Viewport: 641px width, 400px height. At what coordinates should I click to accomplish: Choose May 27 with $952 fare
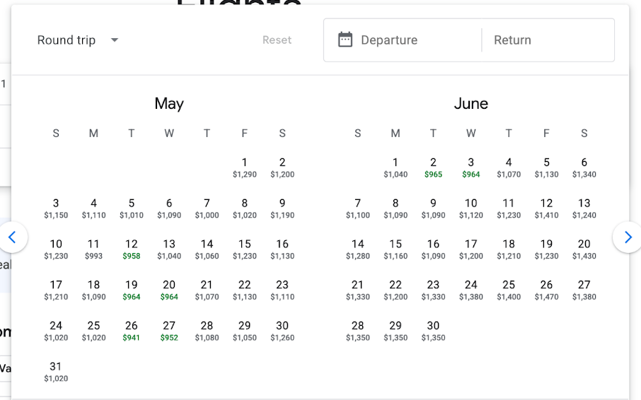[169, 330]
